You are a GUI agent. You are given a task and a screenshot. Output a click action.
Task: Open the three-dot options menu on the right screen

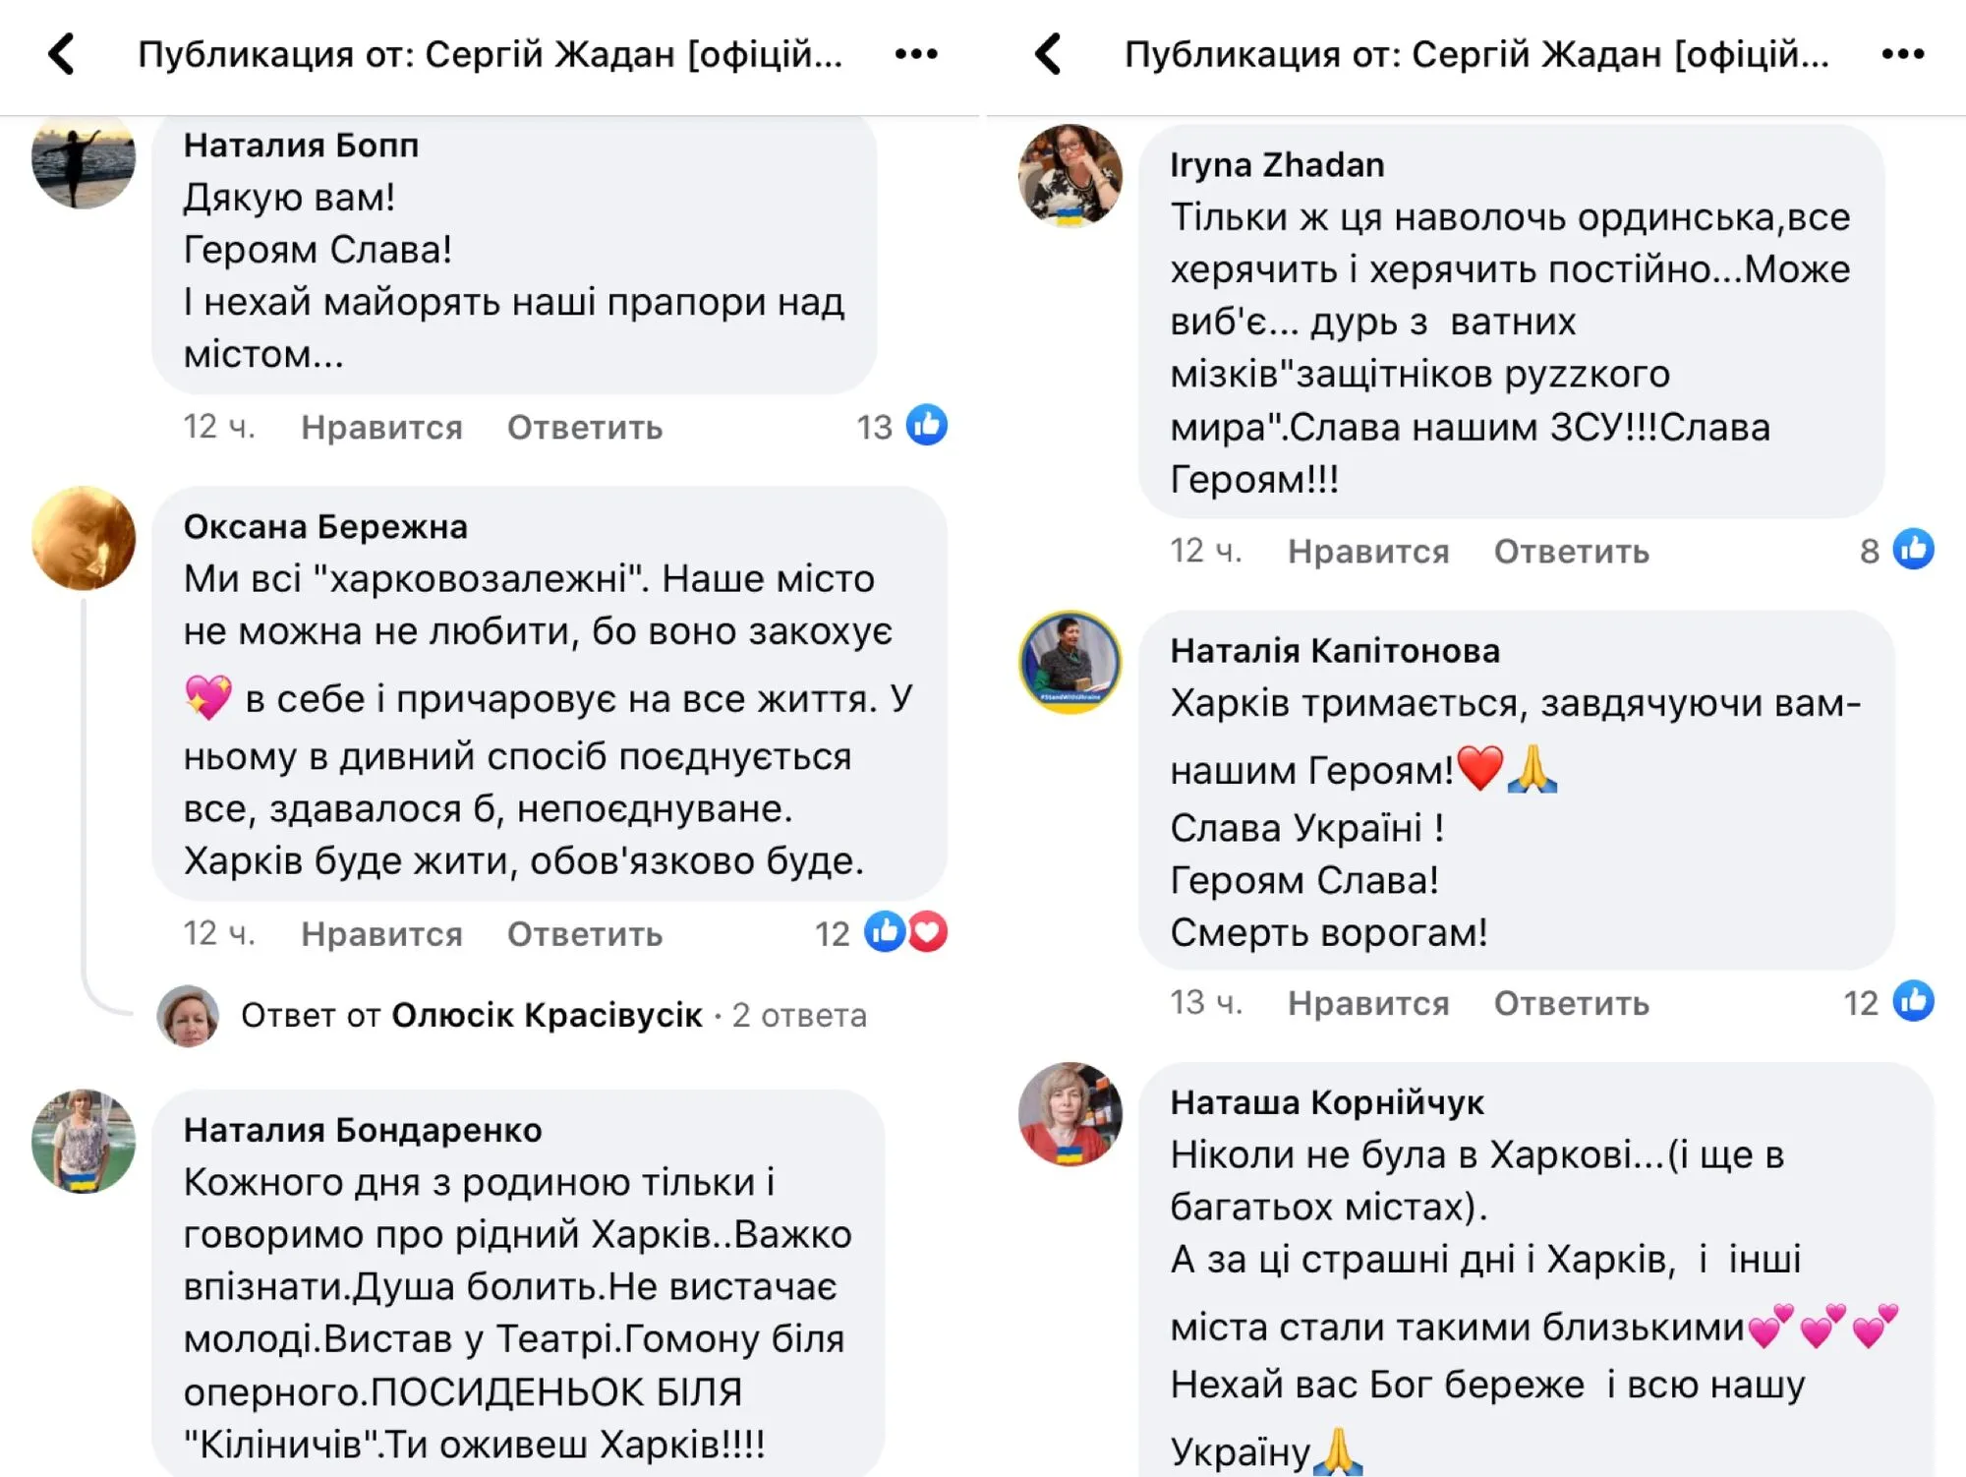[x=1904, y=54]
